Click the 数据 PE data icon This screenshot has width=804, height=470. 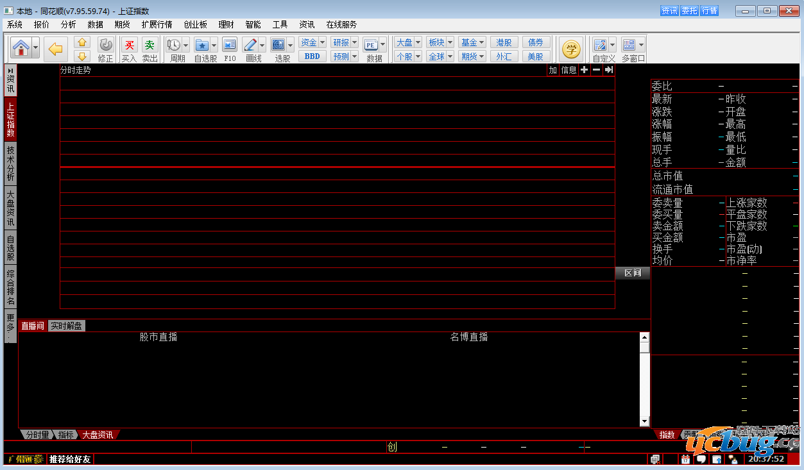click(371, 46)
